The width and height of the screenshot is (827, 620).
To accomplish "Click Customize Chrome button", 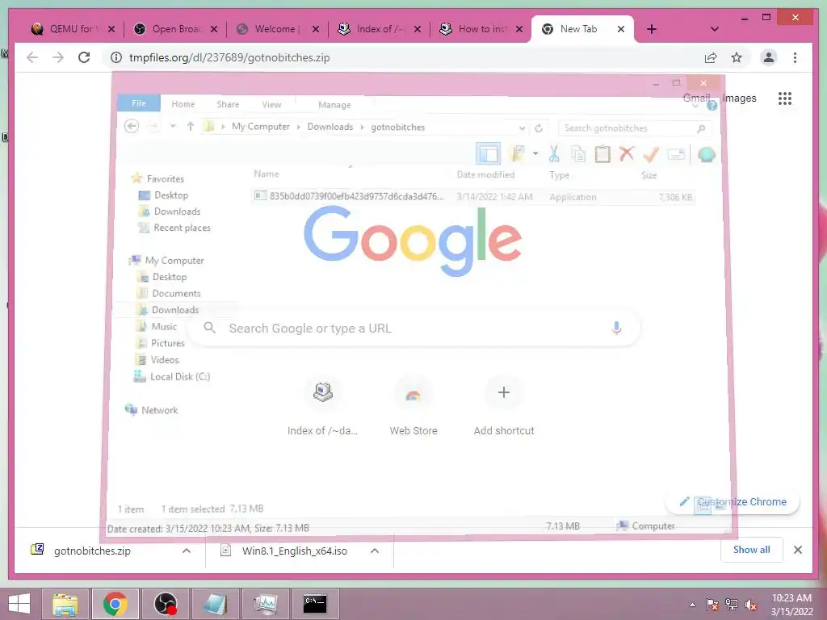I will [733, 502].
